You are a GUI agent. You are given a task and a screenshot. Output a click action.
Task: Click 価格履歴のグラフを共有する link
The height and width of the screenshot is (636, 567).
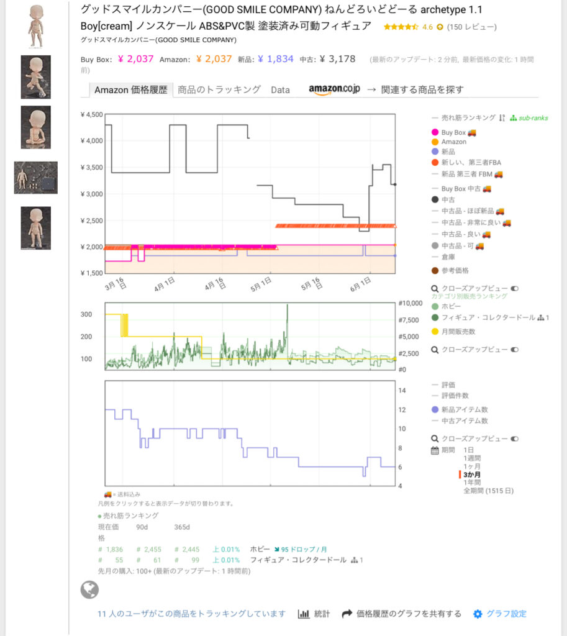coord(409,614)
